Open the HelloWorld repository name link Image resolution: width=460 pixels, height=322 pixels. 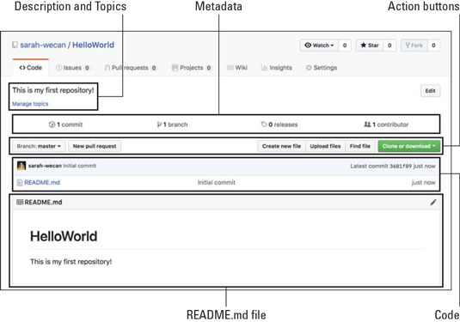click(93, 46)
